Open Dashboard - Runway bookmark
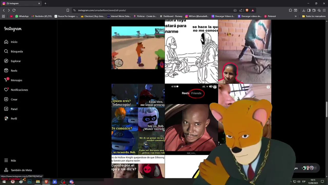Screen dimensions: 328x185 click(x=171, y=16)
